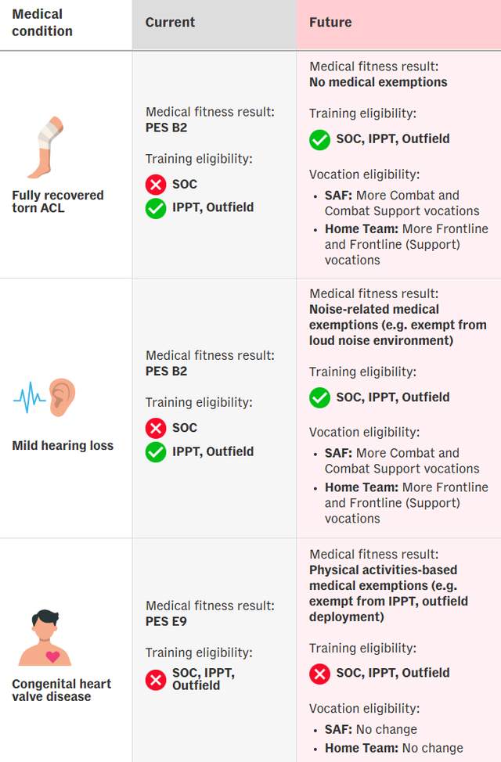
Task: Click green check in Current column for hearing loss
Action: (156, 451)
